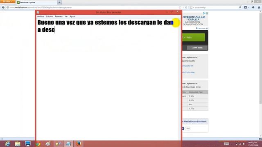Select the faststone capture browser tab
This screenshot has height=147, width=262.
click(36, 2)
